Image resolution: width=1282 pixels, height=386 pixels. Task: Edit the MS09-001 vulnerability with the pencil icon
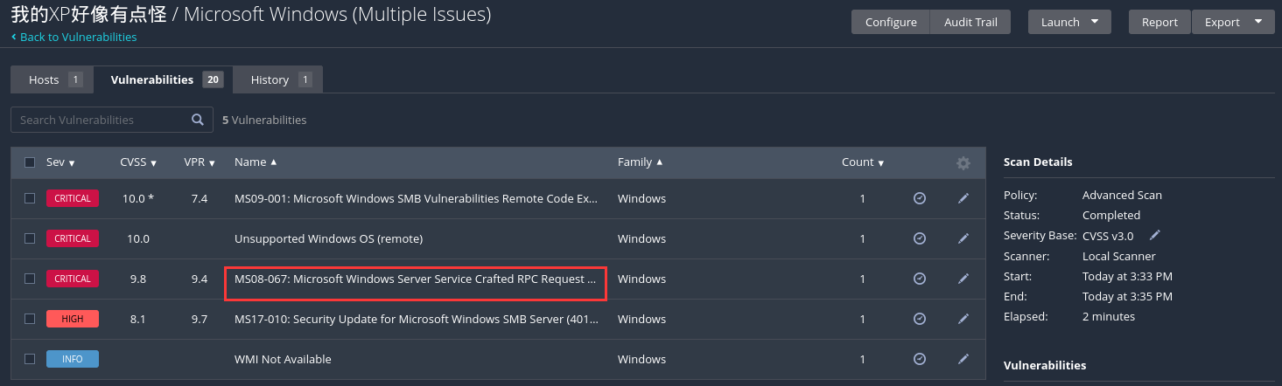point(963,198)
